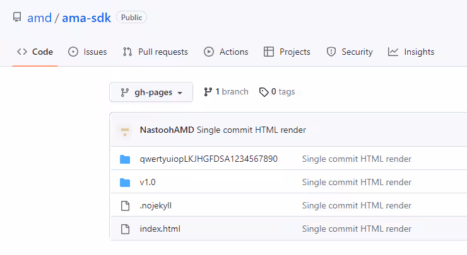
Task: Switch to the Issues tab
Action: [88, 52]
